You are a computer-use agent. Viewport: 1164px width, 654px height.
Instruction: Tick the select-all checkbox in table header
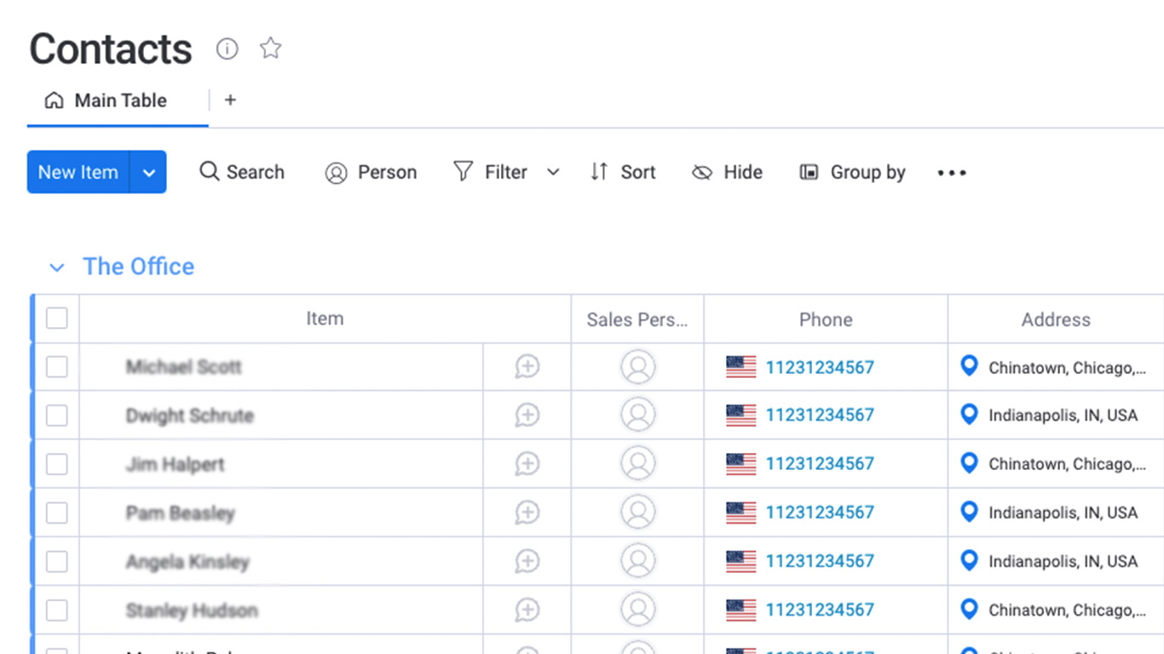coord(56,318)
